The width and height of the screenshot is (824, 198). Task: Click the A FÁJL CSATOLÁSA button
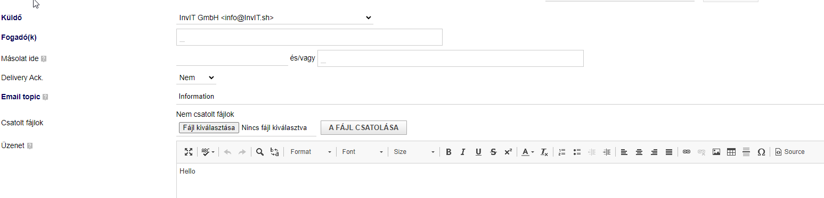[364, 127]
